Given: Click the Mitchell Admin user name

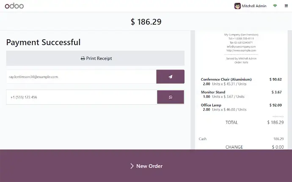Looking at the screenshot, I should coord(254,6).
